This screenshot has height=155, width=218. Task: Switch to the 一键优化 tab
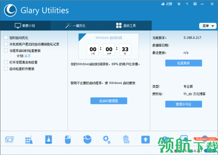pos(76,25)
